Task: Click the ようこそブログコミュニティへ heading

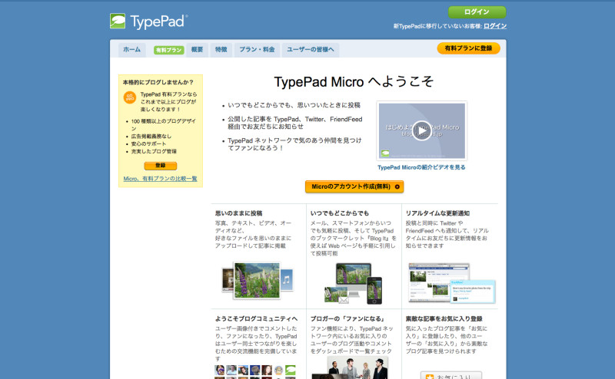Action: [256, 318]
